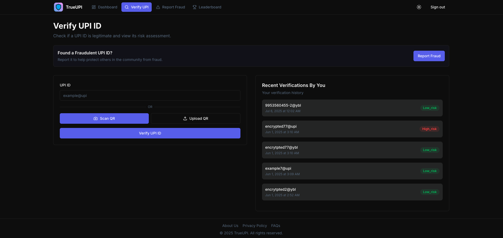This screenshot has height=238, width=503.
Task: Open the About Us footer link
Action: coord(230,226)
